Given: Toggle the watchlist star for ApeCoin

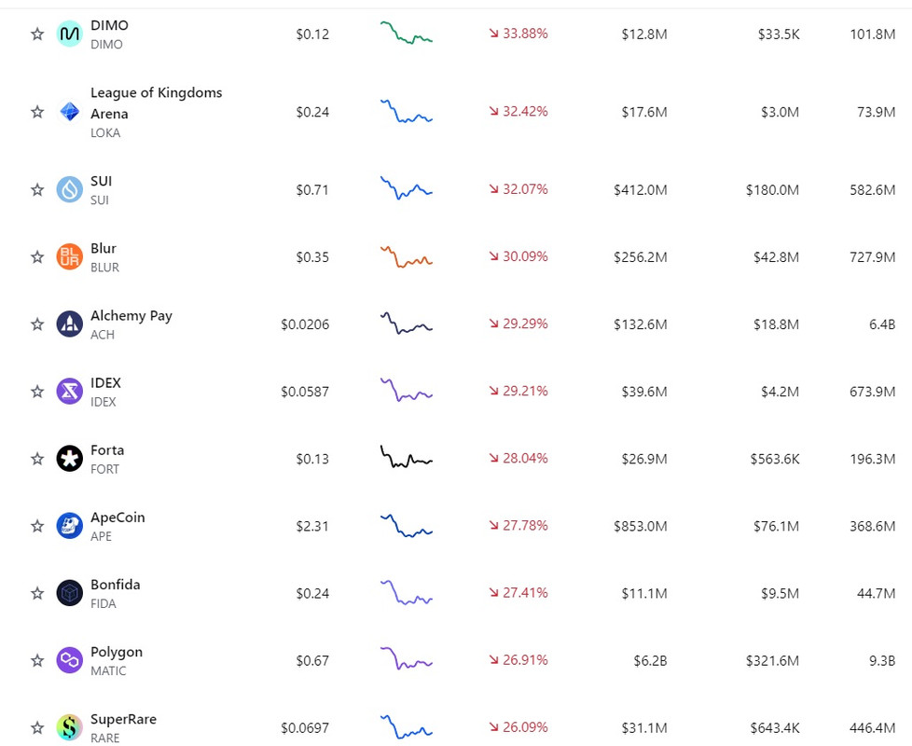Looking at the screenshot, I should [37, 526].
